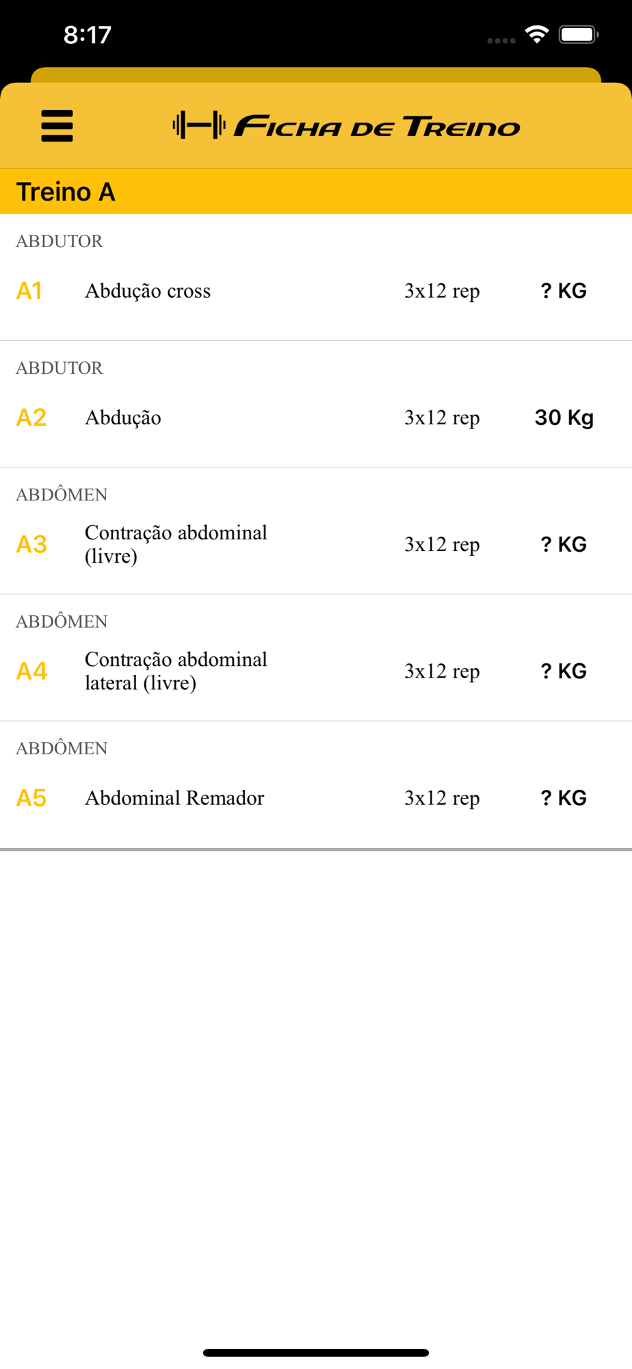Set weight for Abdominal Remador
Viewport: 632px width, 1369px height.
(564, 797)
